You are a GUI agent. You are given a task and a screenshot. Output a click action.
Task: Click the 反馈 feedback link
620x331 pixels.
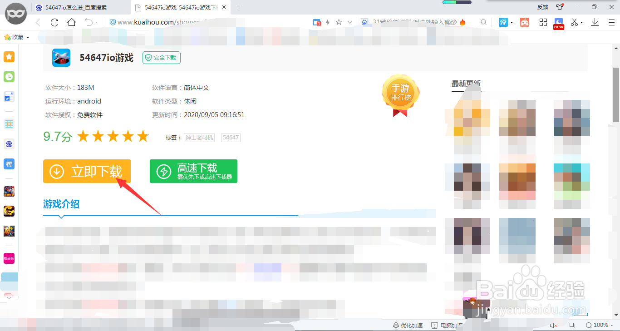[x=543, y=7]
